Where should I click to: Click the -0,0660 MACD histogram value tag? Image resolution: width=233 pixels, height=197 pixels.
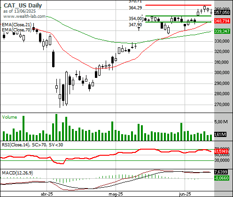point(222,178)
